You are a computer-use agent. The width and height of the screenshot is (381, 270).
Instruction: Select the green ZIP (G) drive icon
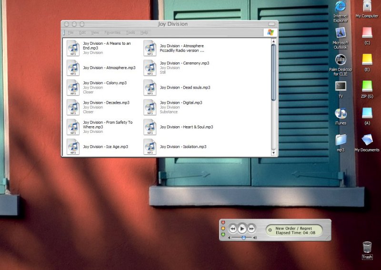(x=367, y=86)
